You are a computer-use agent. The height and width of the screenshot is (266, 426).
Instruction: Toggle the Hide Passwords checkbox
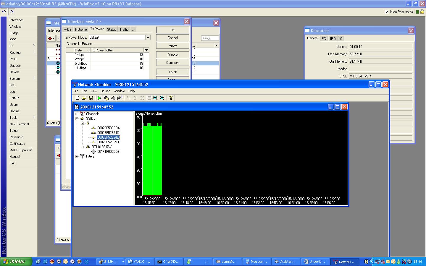[x=387, y=12]
